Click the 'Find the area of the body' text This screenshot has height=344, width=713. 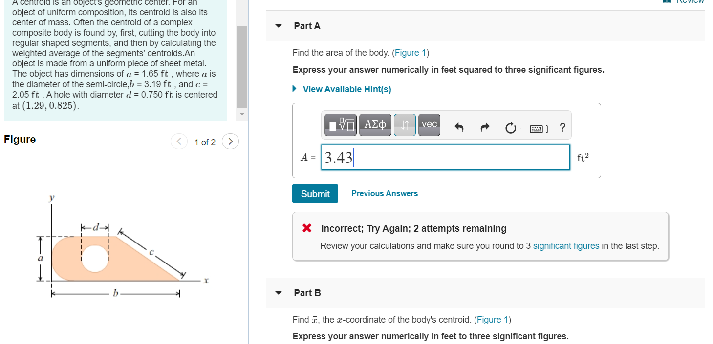(x=341, y=53)
